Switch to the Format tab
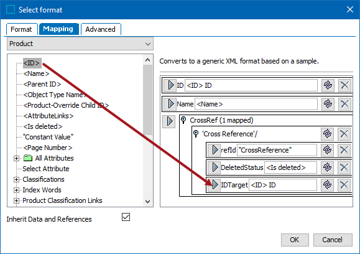 click(x=22, y=29)
